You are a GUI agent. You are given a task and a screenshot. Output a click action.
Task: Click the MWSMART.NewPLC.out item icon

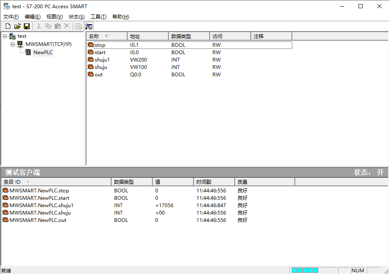5,220
